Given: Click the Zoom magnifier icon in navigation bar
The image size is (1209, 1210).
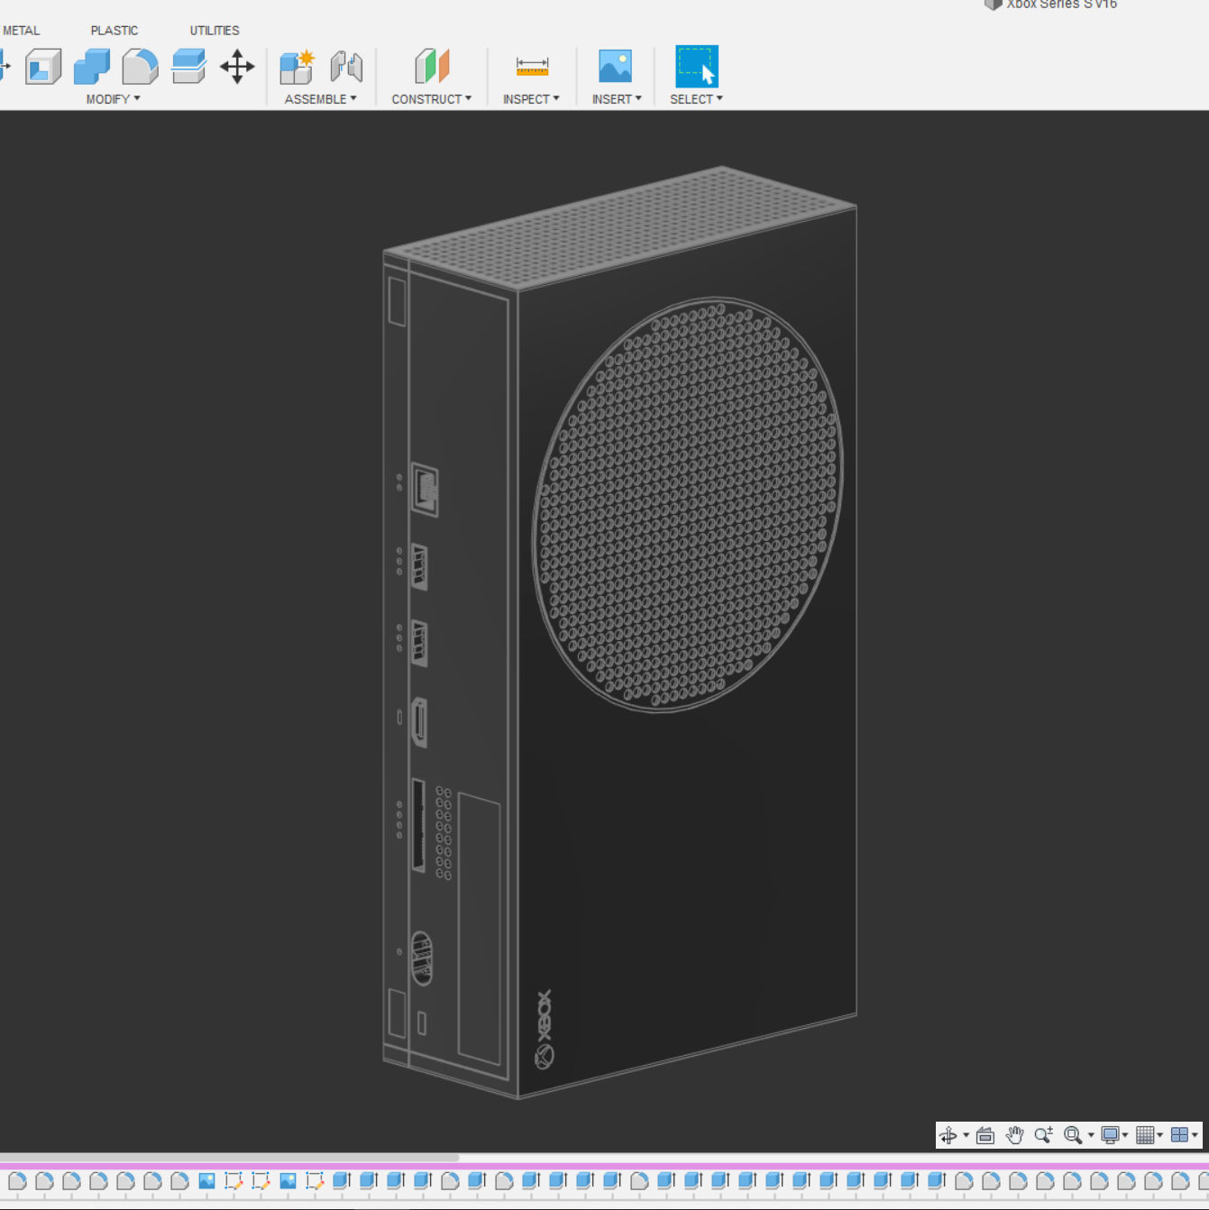Looking at the screenshot, I should tap(1045, 1135).
